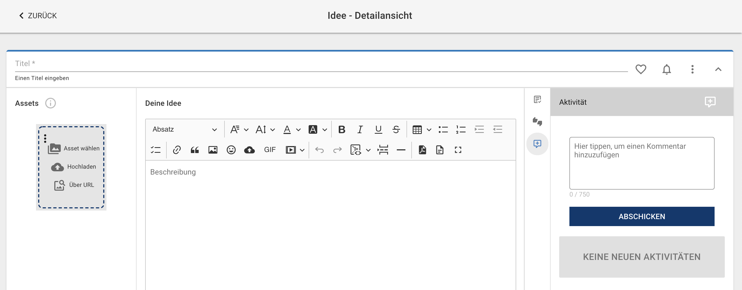Viewport: 742px width, 290px height.
Task: Expand the media insert dropdown arrow
Action: coord(302,150)
